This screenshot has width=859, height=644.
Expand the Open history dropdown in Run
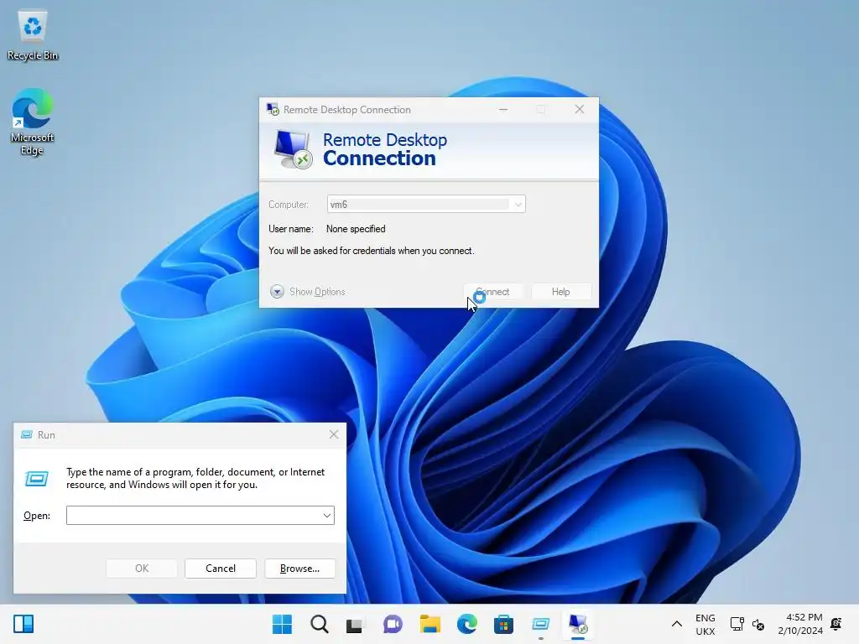[326, 516]
